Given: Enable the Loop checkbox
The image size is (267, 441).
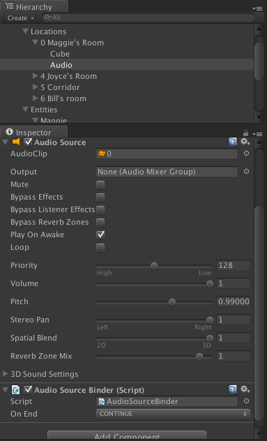Looking at the screenshot, I should coord(100,248).
